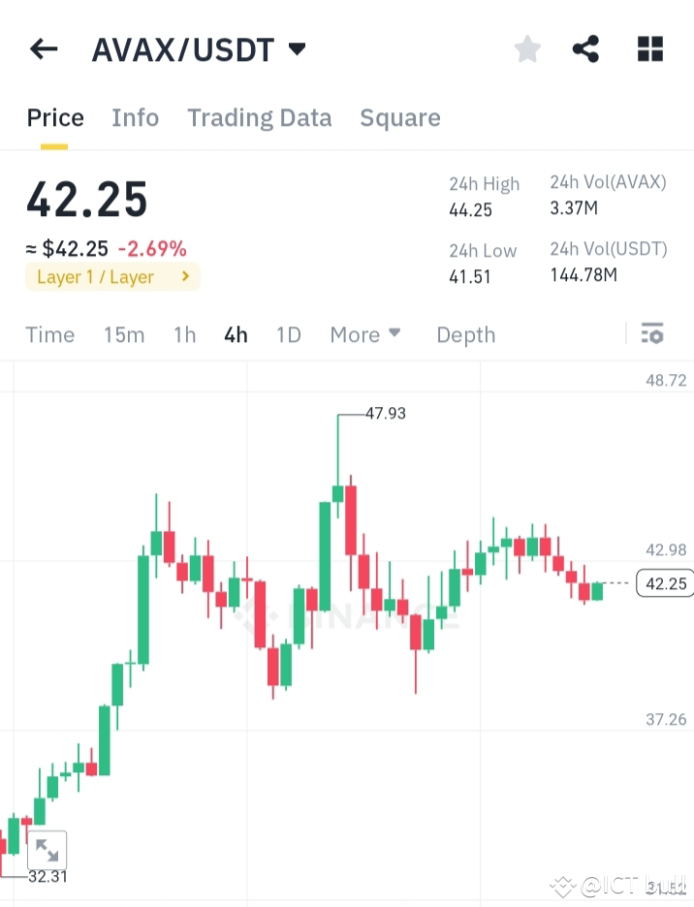Tap the expand chart icon at bottom left
This screenshot has width=694, height=907.
click(47, 850)
